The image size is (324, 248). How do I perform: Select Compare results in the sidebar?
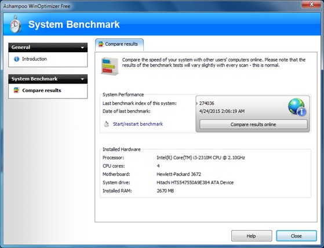click(42, 90)
